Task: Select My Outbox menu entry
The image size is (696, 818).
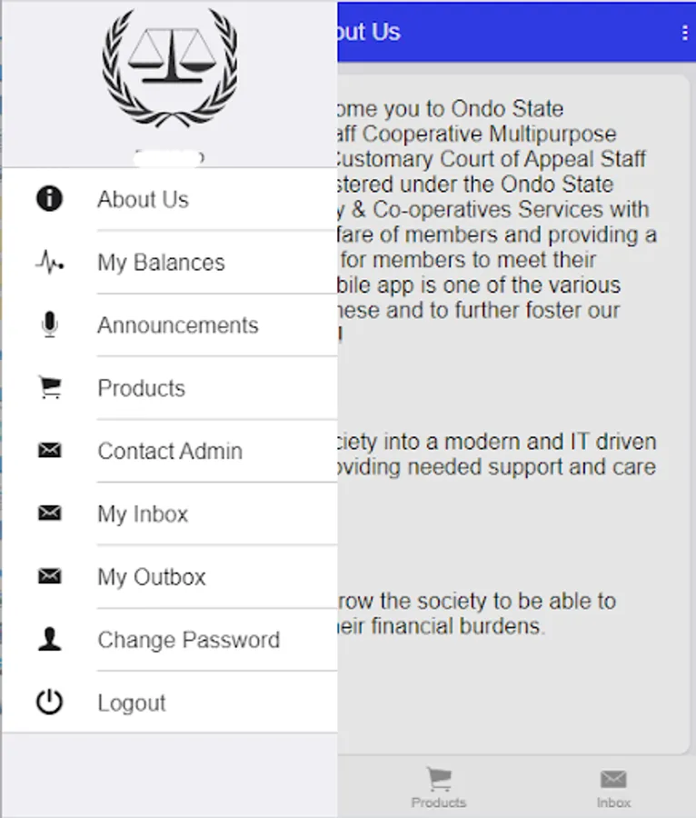Action: point(152,577)
